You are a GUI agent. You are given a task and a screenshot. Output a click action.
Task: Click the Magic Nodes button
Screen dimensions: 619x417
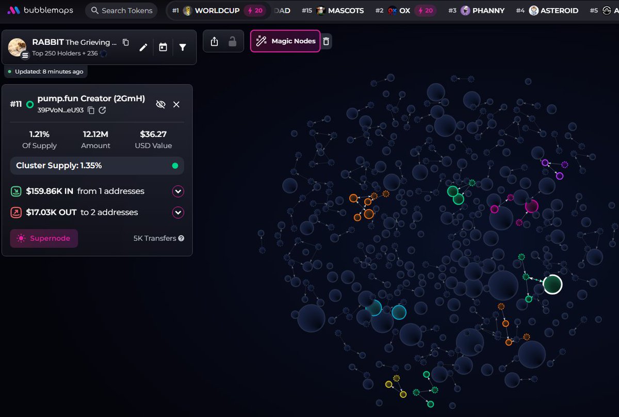285,41
